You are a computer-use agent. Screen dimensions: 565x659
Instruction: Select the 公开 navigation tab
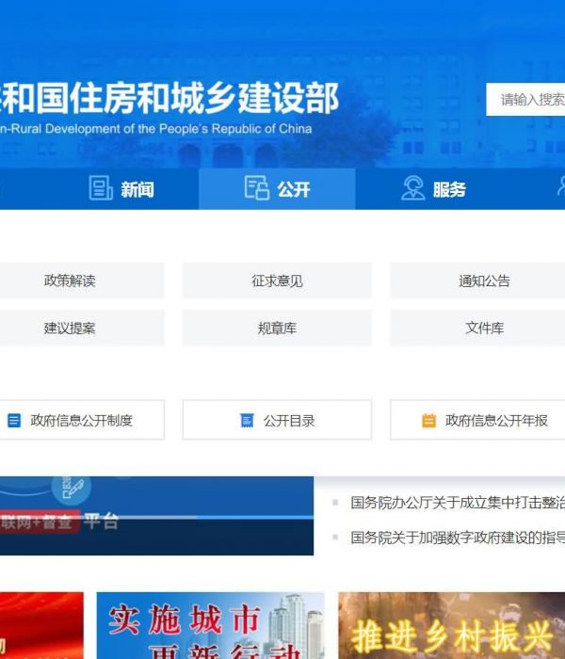pos(277,188)
